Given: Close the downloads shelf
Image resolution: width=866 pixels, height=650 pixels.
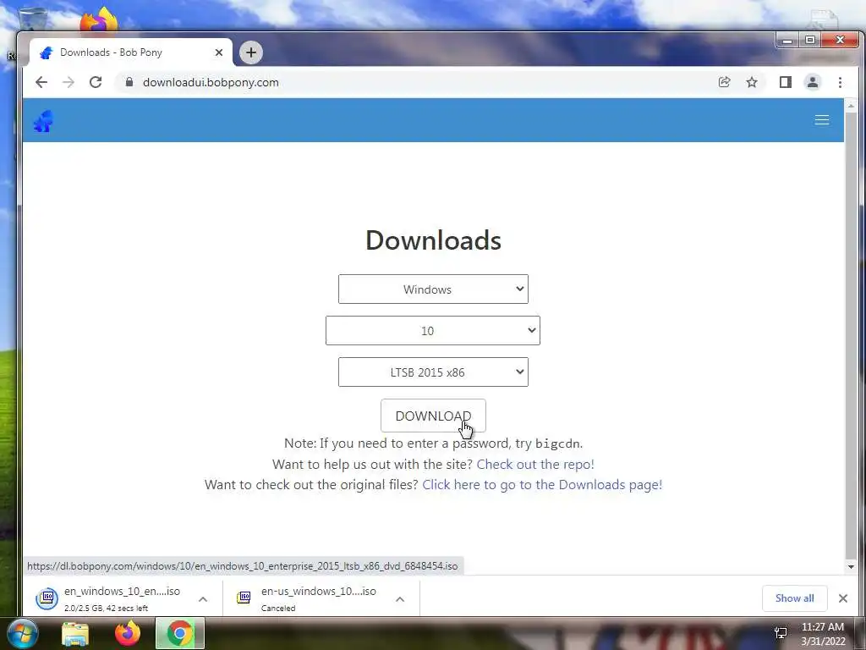Looking at the screenshot, I should [843, 598].
